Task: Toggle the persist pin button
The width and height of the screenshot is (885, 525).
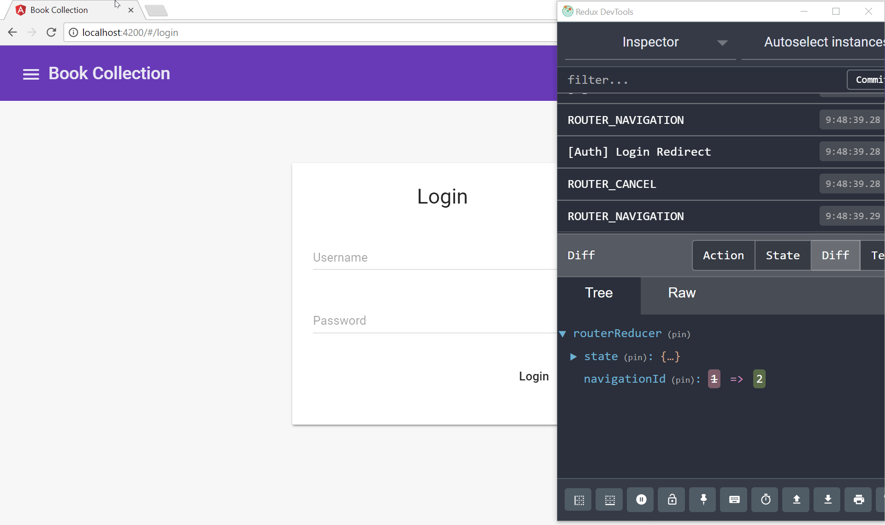Action: tap(703, 500)
